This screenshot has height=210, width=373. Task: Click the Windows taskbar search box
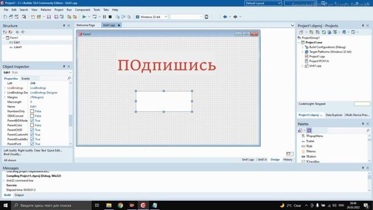click(51, 205)
